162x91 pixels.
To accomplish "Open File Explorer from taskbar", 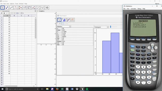I will [x=47, y=89].
